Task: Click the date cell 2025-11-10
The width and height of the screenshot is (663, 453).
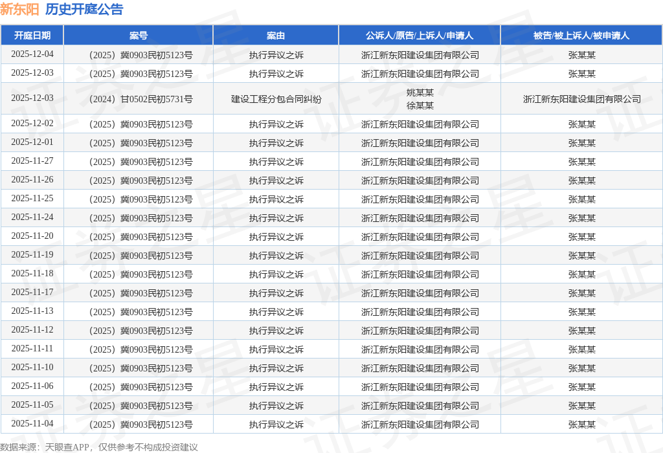Action: click(32, 367)
